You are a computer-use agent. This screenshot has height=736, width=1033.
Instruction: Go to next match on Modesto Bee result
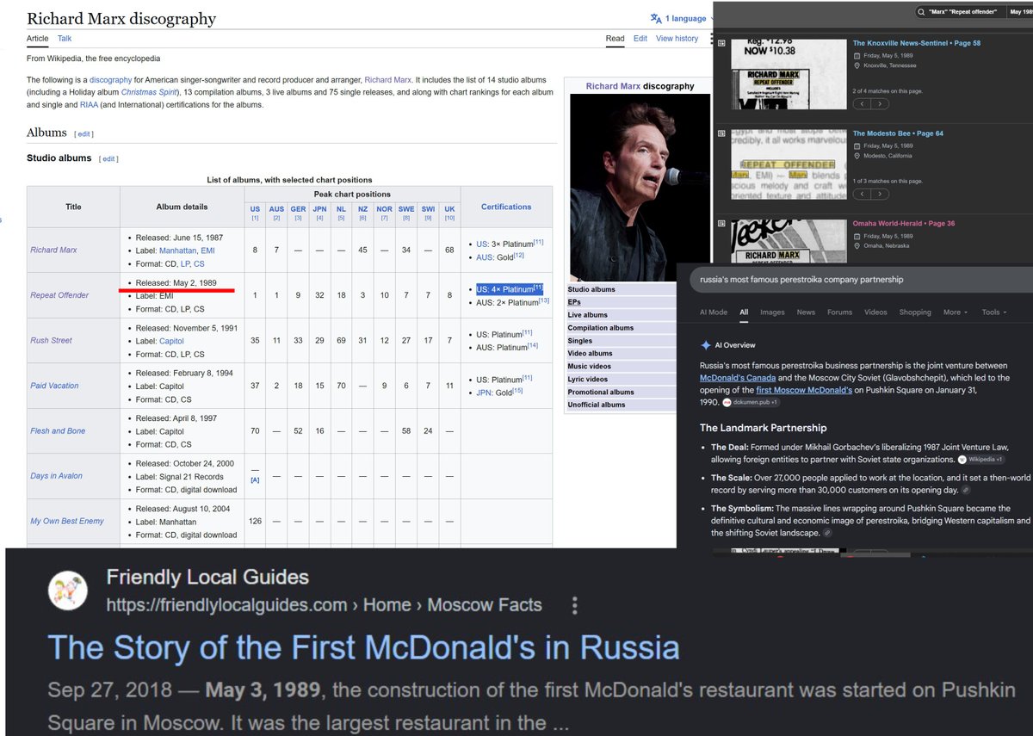pyautogui.click(x=880, y=195)
